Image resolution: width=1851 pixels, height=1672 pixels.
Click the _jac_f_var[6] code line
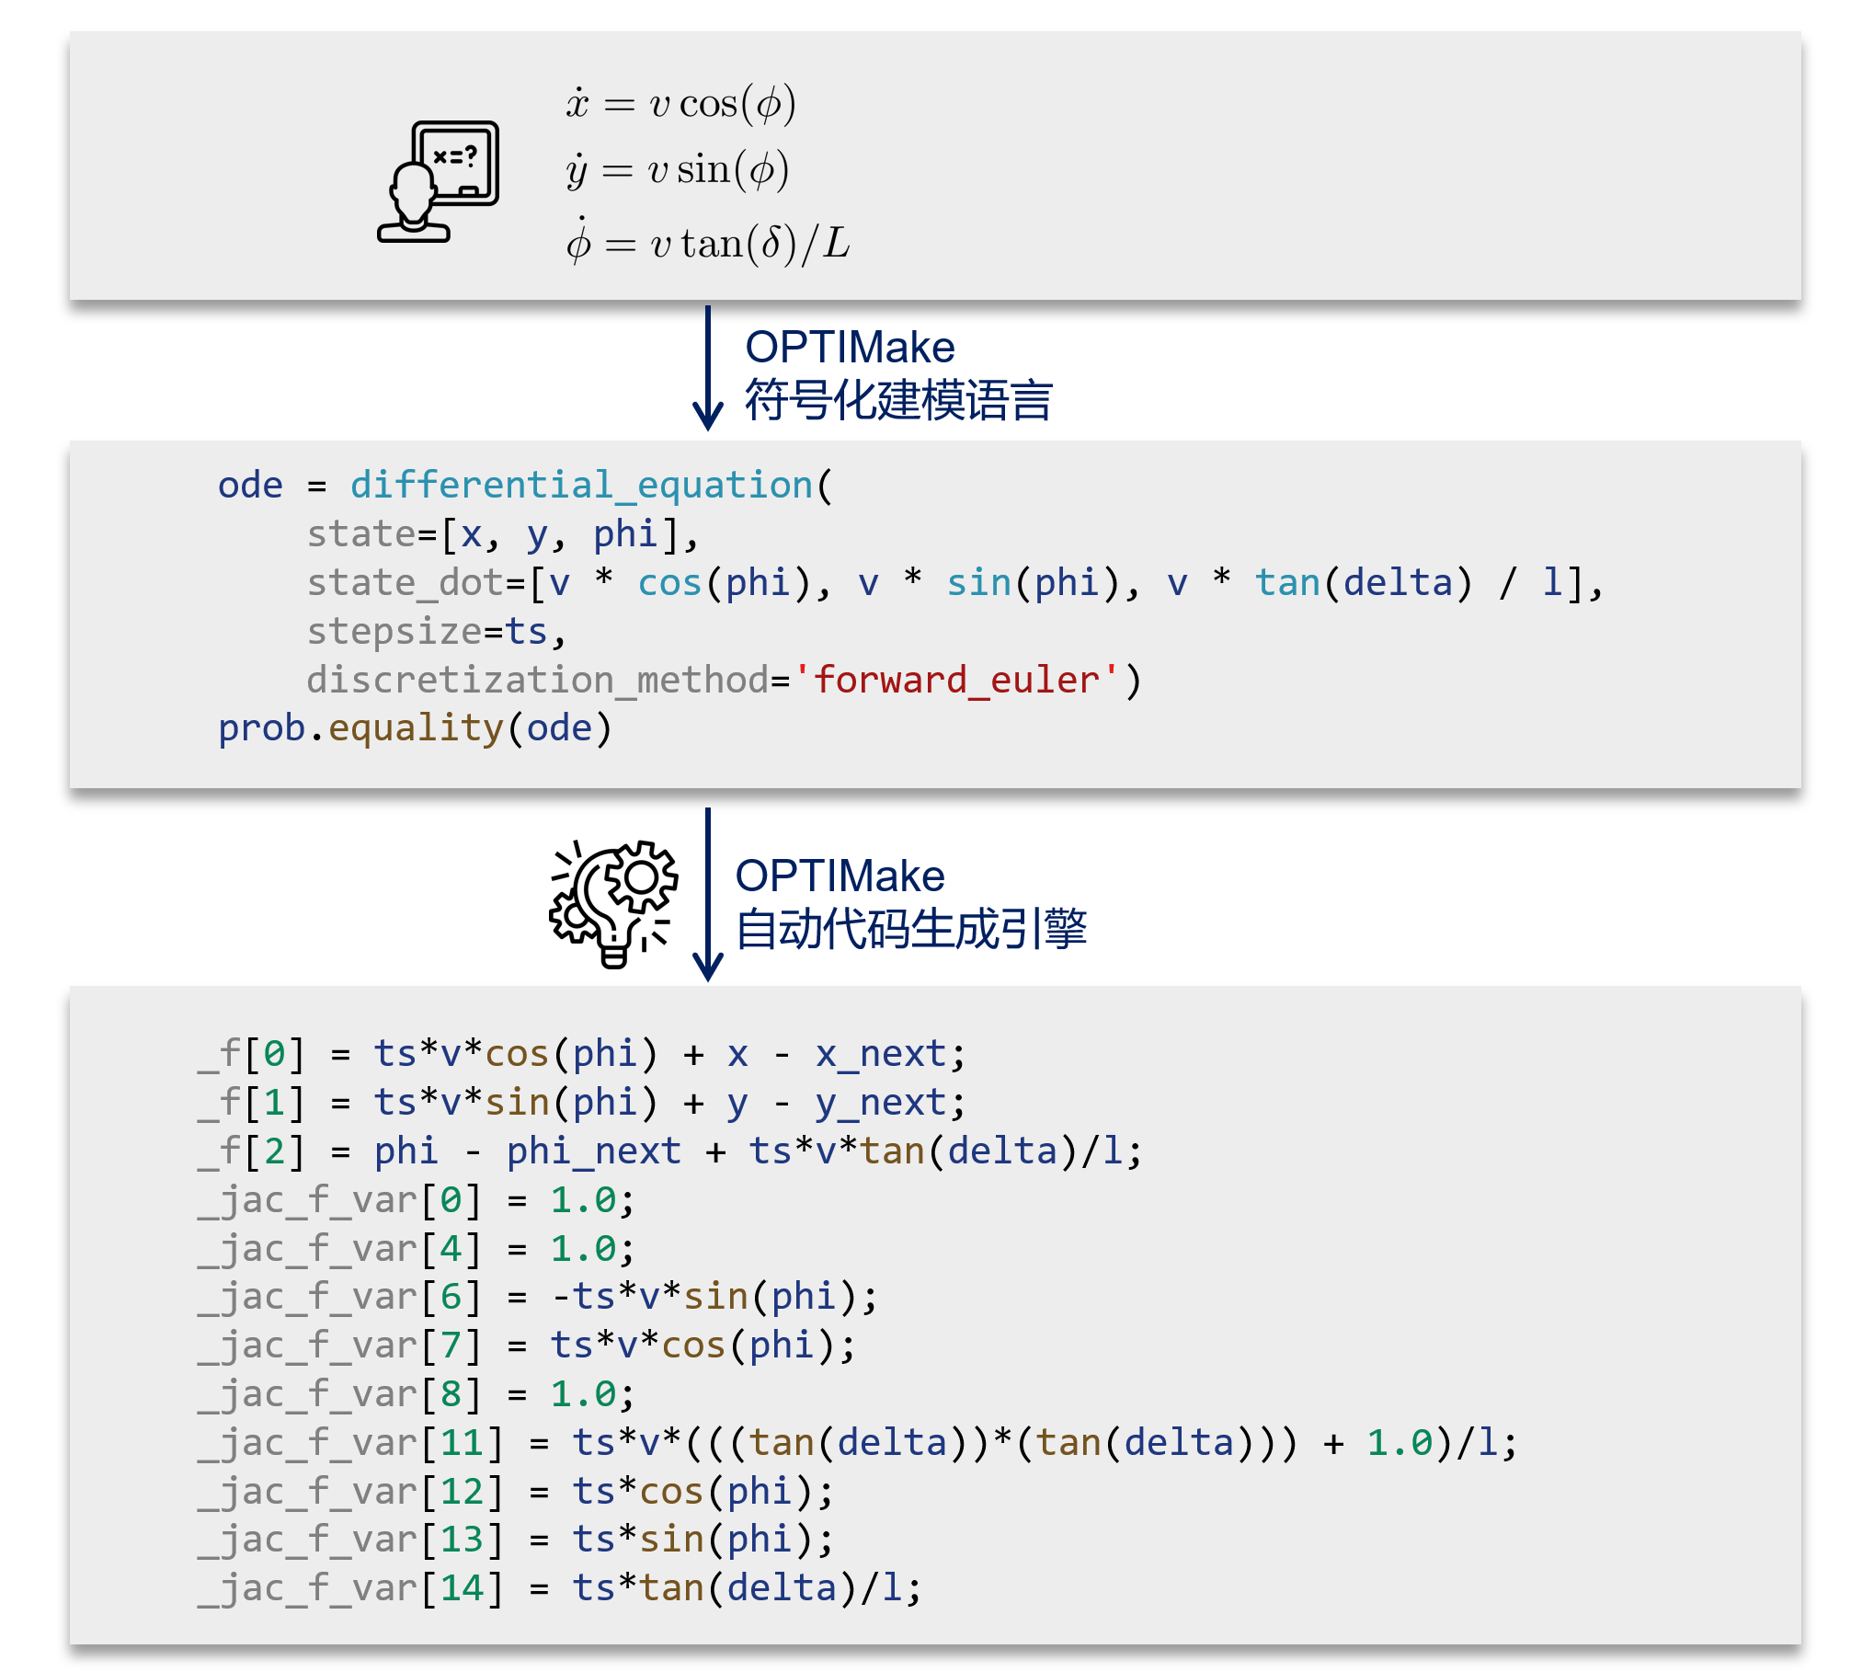[538, 1297]
